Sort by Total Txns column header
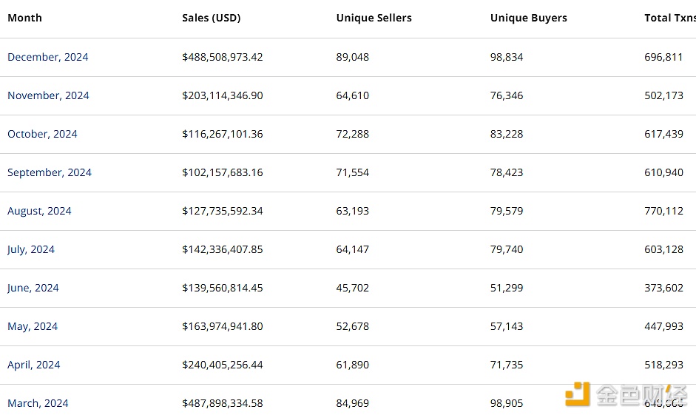The image size is (696, 415). pos(670,18)
